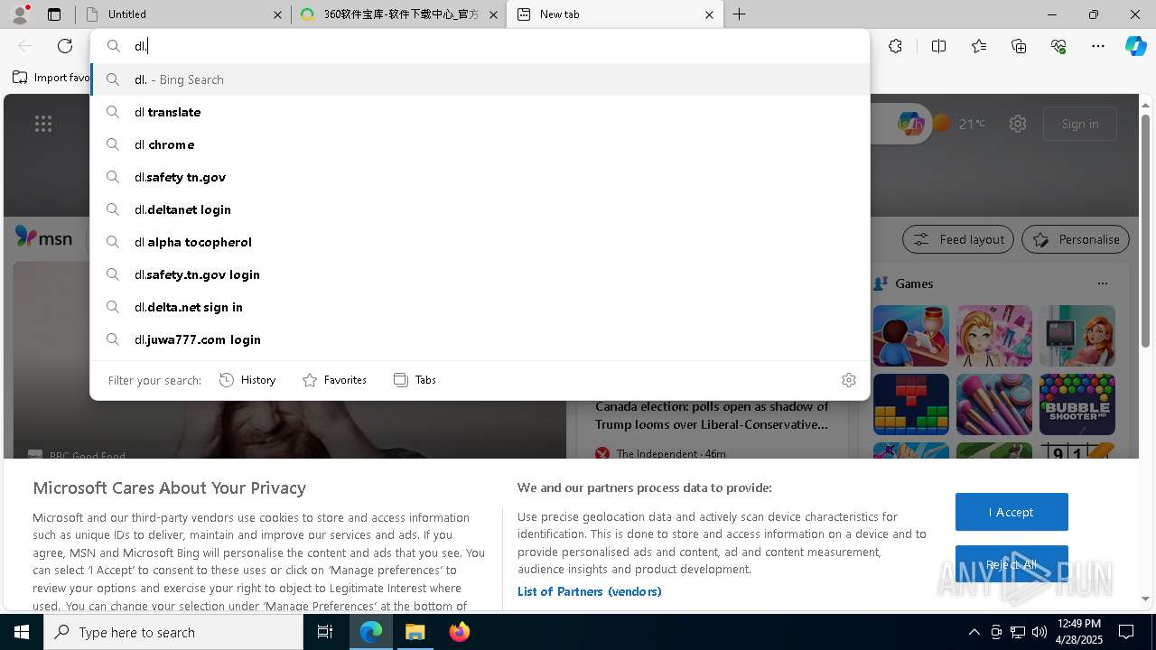Open Feed layout options
This screenshot has height=650, width=1156.
point(957,239)
